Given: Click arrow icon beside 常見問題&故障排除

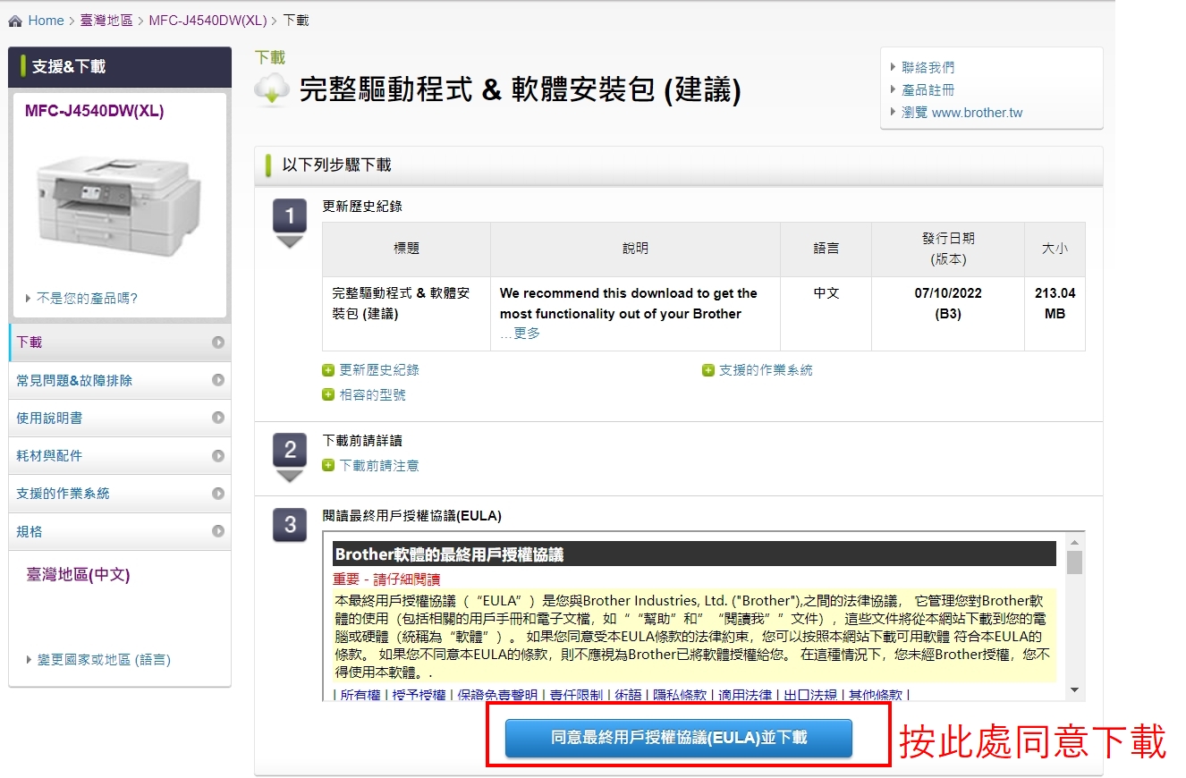Looking at the screenshot, I should pos(218,380).
